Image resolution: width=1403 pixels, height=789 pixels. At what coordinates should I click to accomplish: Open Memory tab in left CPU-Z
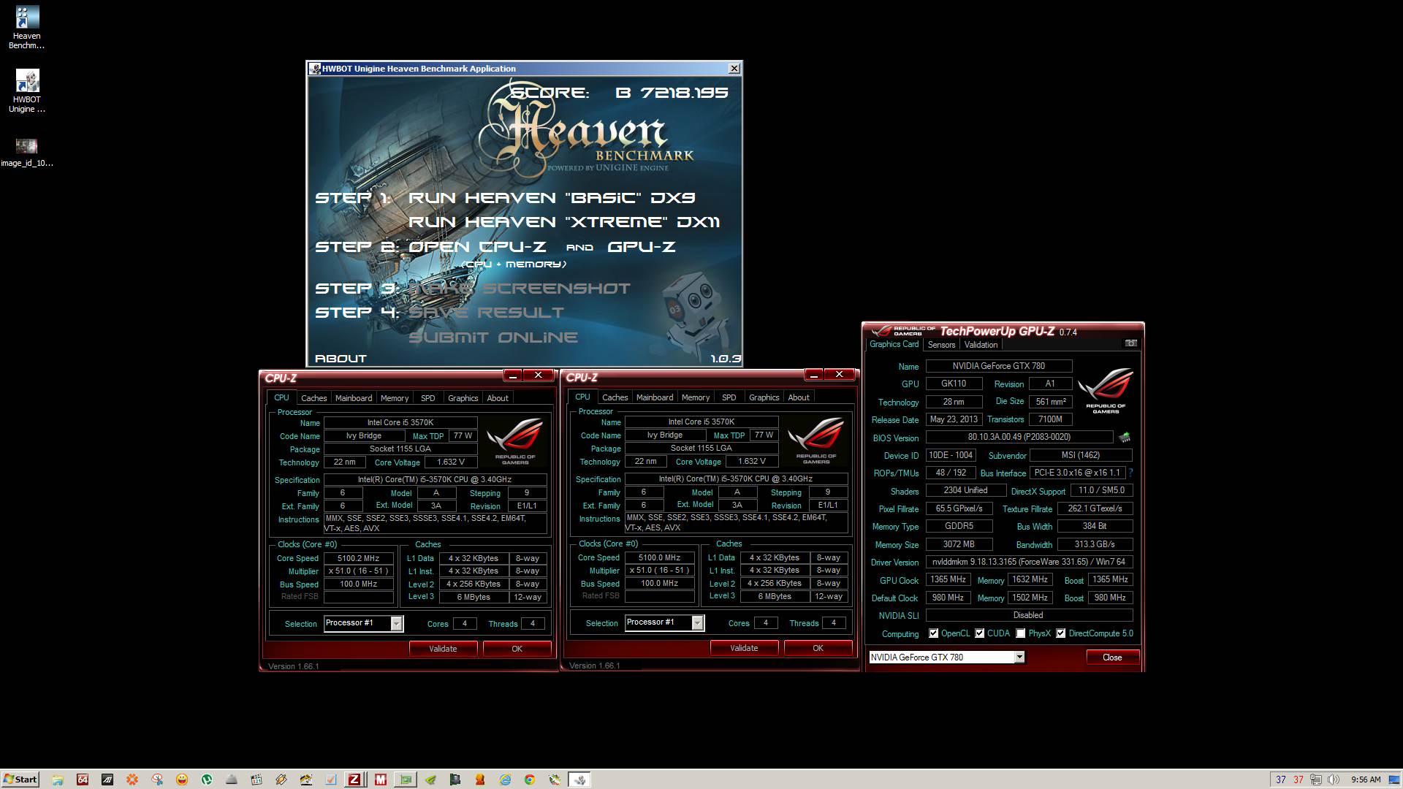395,398
